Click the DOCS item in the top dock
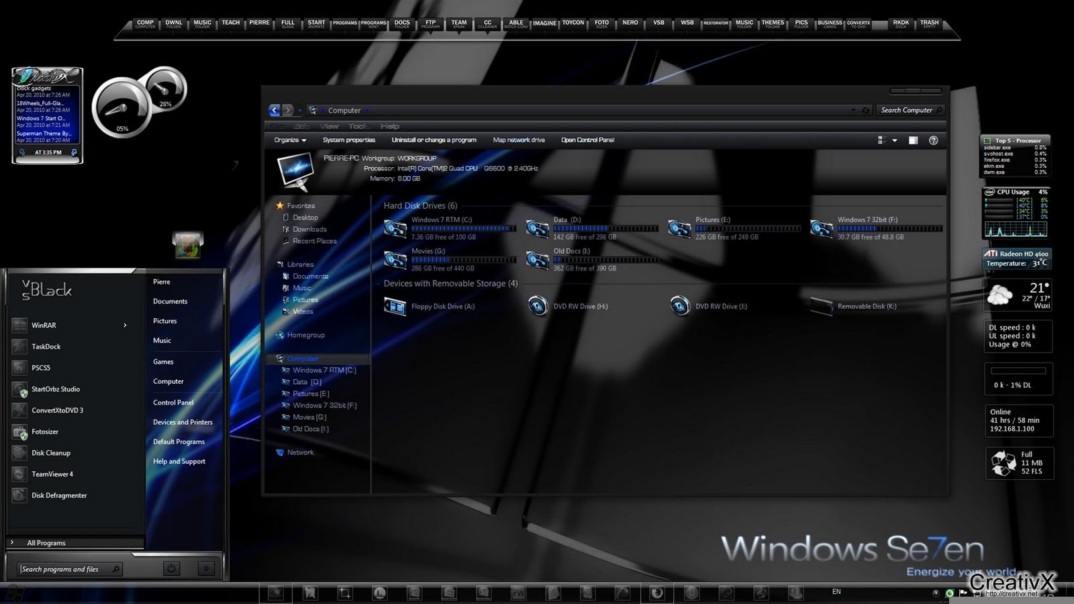The image size is (1074, 604). [402, 24]
